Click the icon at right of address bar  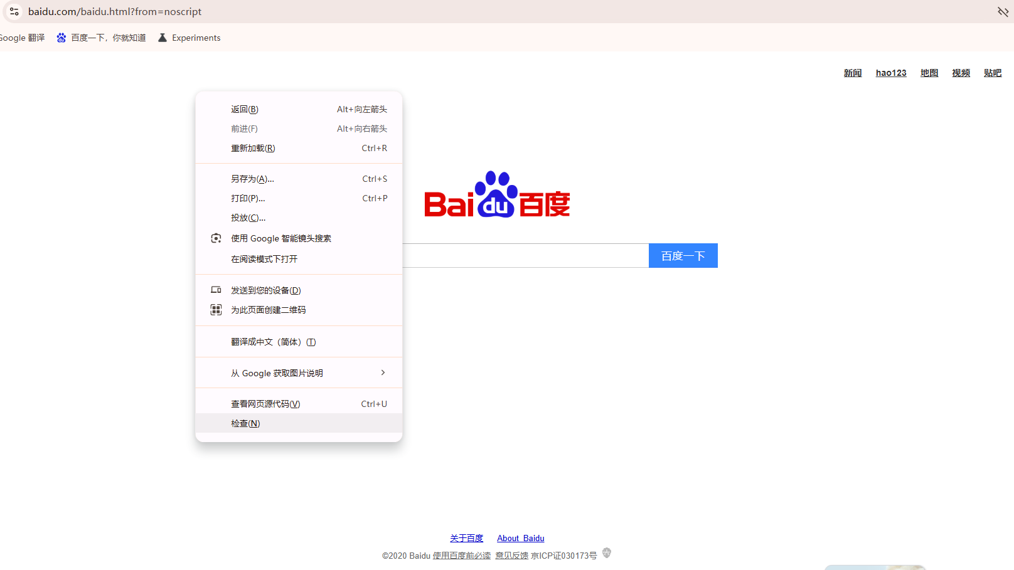(x=1003, y=11)
